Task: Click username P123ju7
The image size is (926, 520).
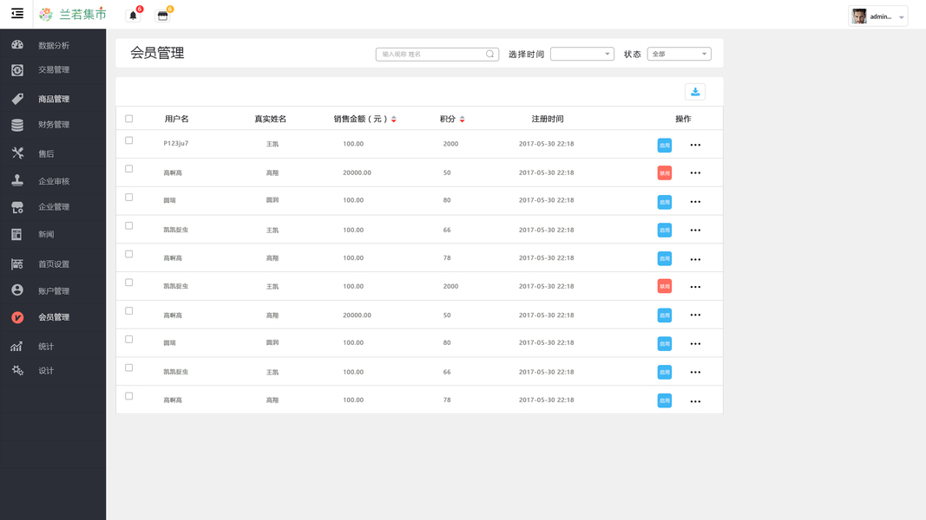Action: (176, 143)
